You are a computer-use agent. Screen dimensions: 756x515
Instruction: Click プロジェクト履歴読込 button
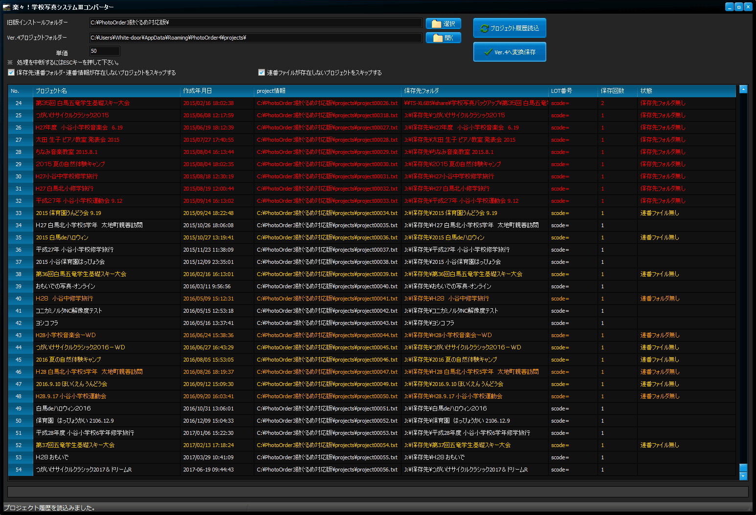click(x=509, y=28)
